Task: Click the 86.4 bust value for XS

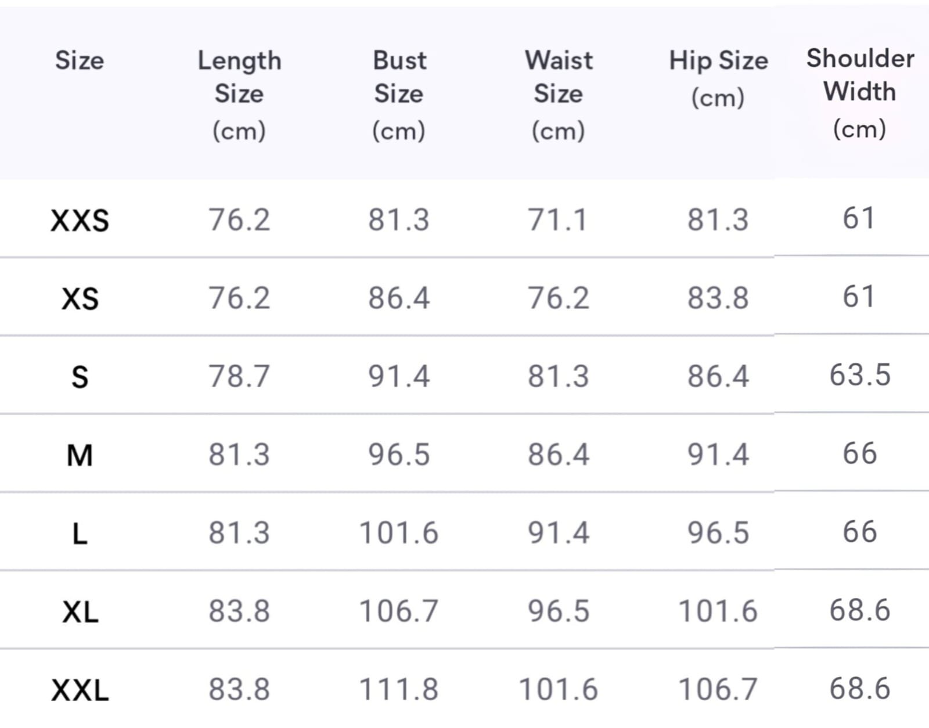Action: (x=399, y=298)
